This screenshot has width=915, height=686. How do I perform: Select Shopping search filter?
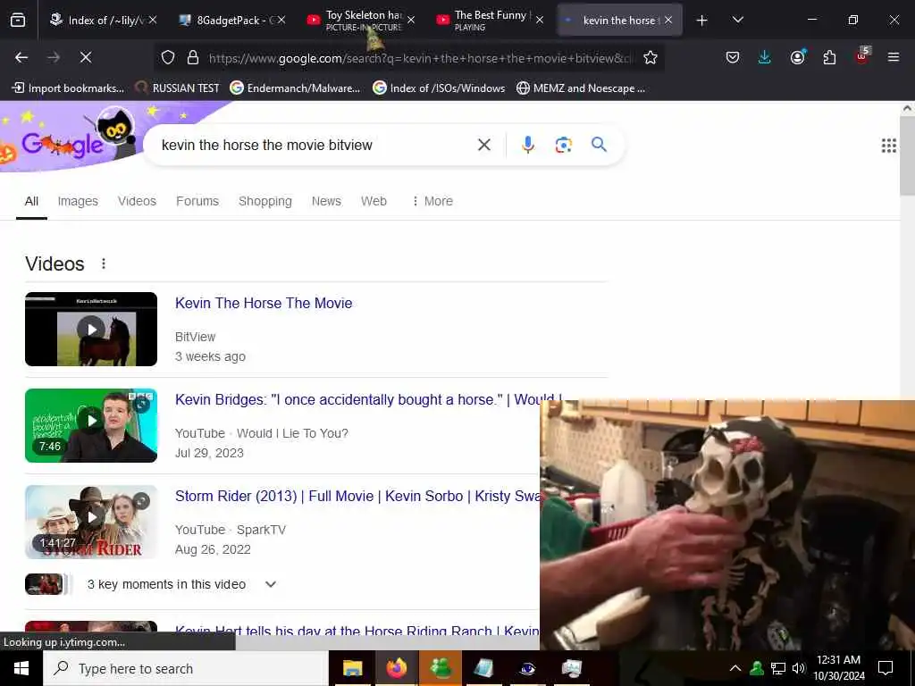click(x=264, y=201)
